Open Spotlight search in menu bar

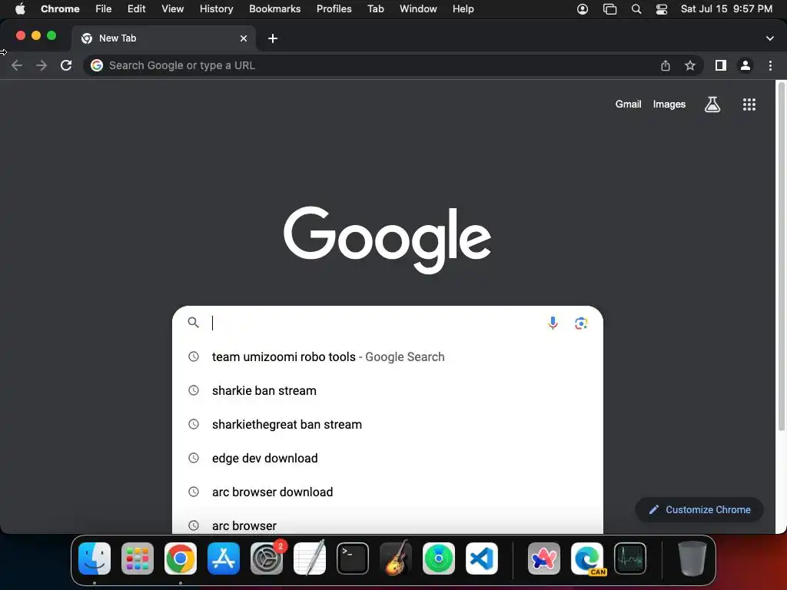coord(636,9)
